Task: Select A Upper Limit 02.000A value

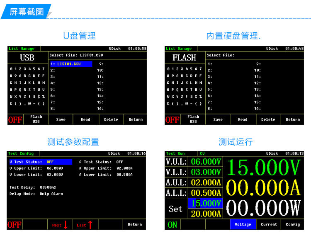Action: click(124, 168)
